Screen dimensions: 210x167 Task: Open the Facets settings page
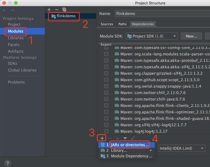tap(14, 45)
